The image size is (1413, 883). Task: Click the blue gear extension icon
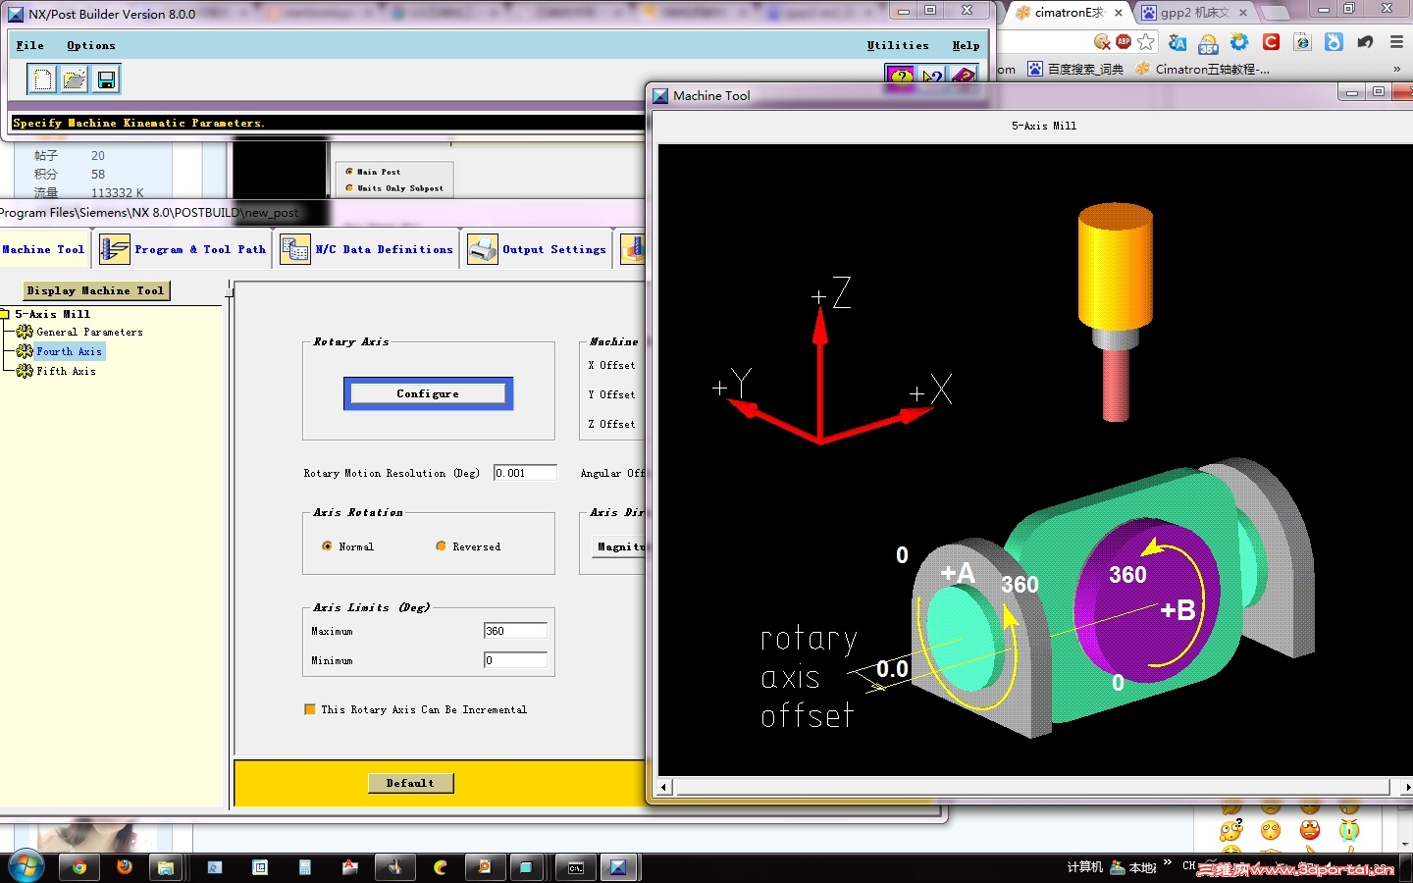coord(1239,41)
